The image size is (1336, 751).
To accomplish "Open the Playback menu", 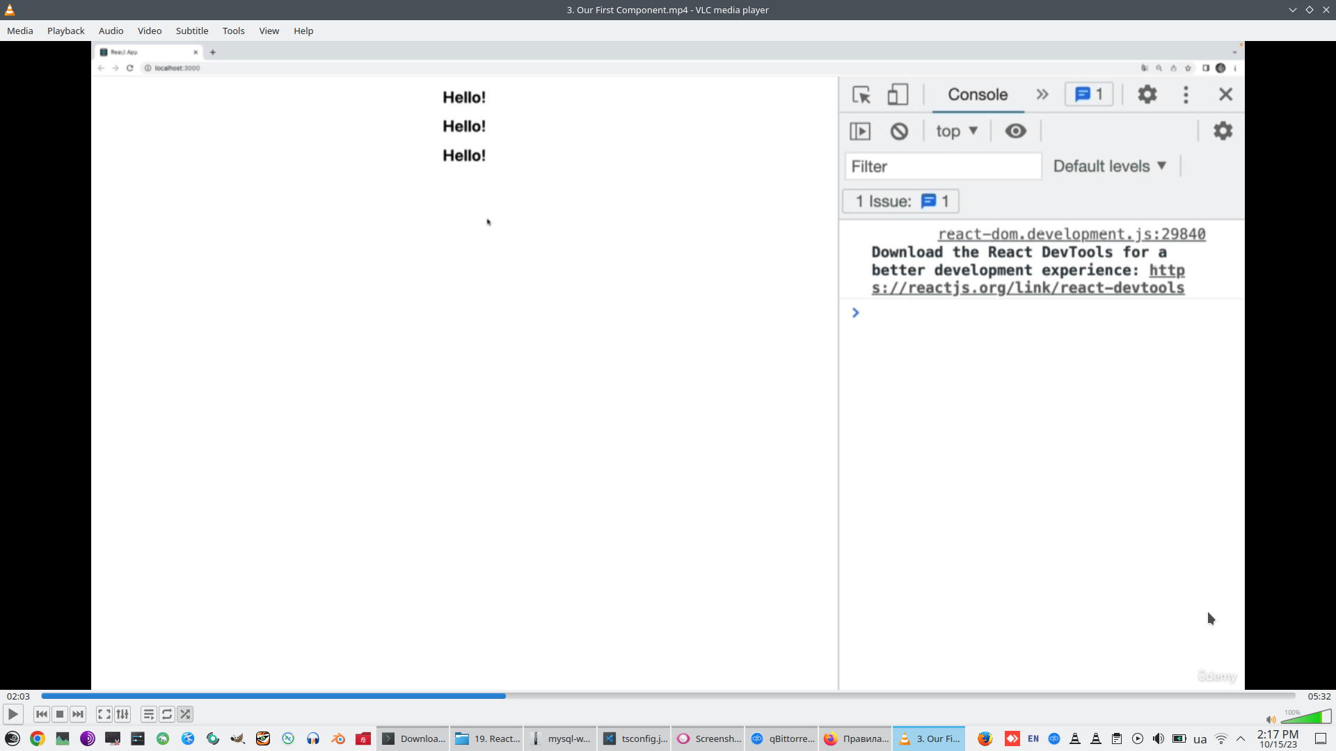I will coord(65,31).
